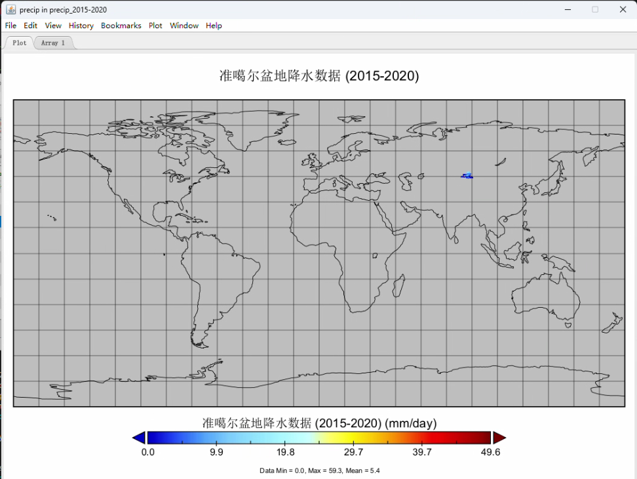The image size is (637, 479).
Task: Click the blue precipitation data patch on map
Action: click(467, 176)
